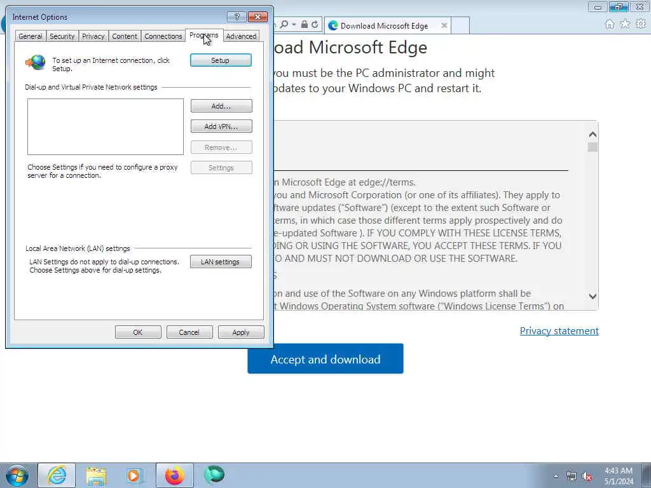Minimize the Internet Explorer window
Screen dimensions: 651x488
[x=598, y=6]
